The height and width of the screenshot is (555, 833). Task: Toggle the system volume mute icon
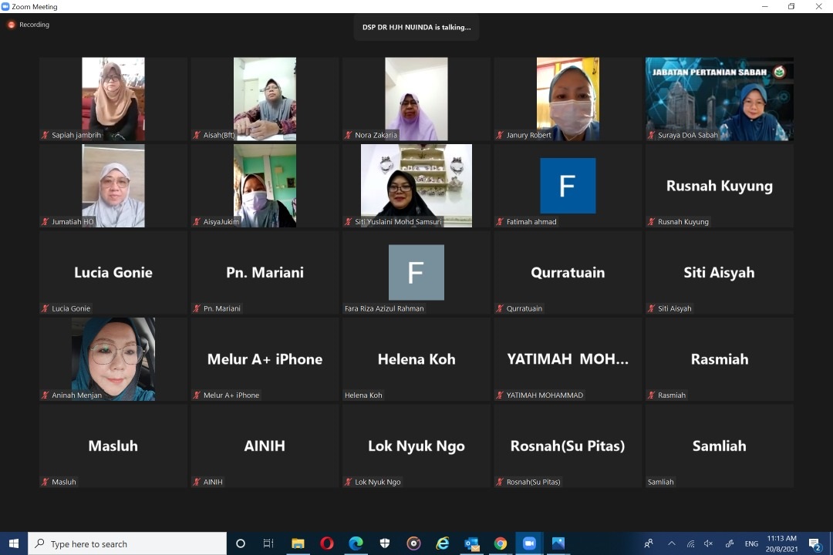(709, 543)
